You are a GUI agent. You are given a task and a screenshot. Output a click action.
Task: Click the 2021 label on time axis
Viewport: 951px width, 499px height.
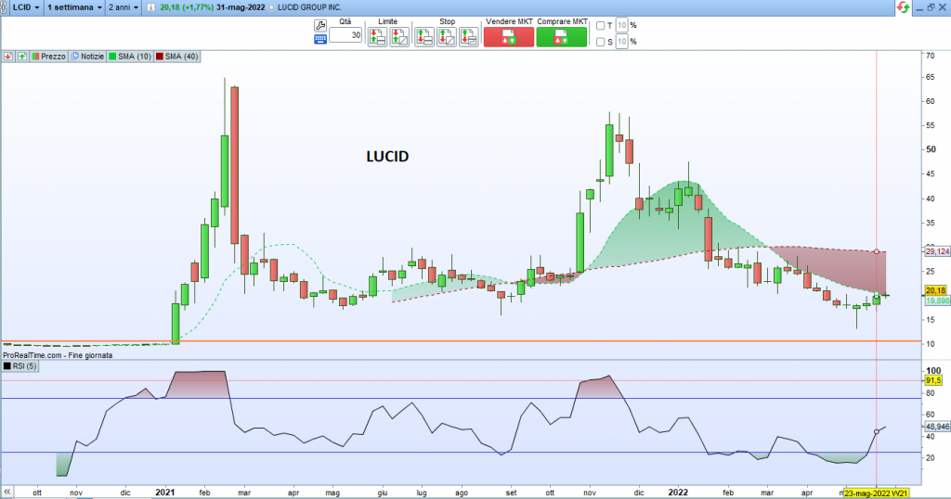165,493
